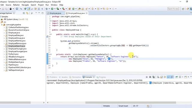The image size is (192, 108).
Task: Collapse the getEmployeeDetails fold on line 18
Action: coord(51,54)
